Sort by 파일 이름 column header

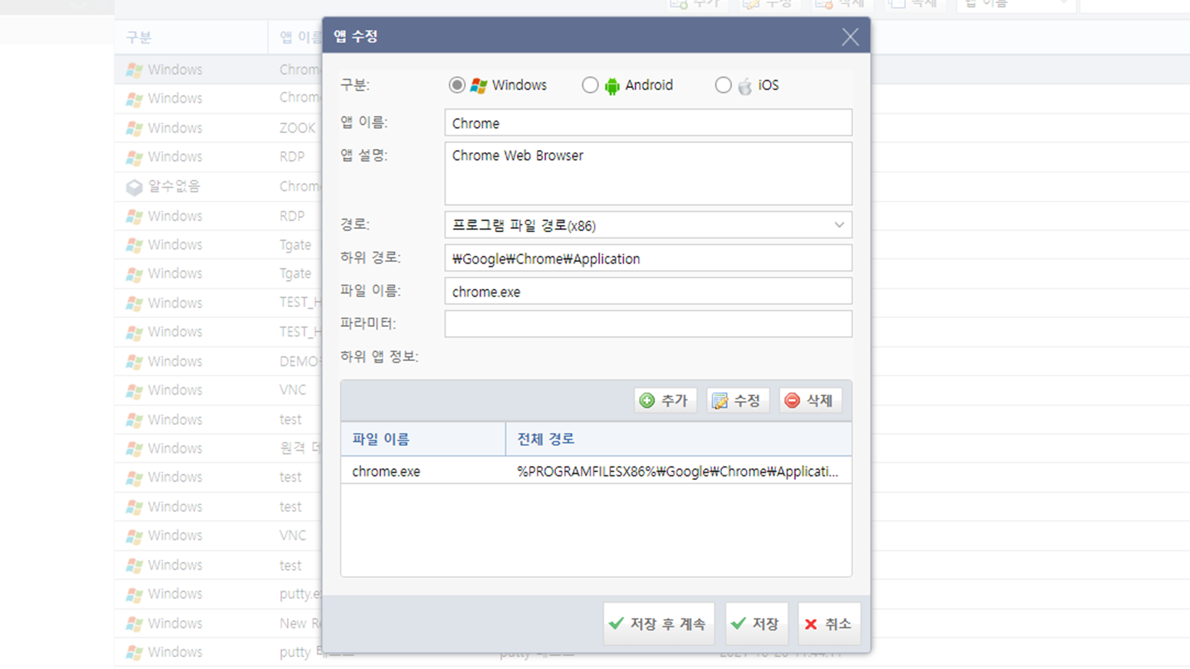[x=423, y=439]
